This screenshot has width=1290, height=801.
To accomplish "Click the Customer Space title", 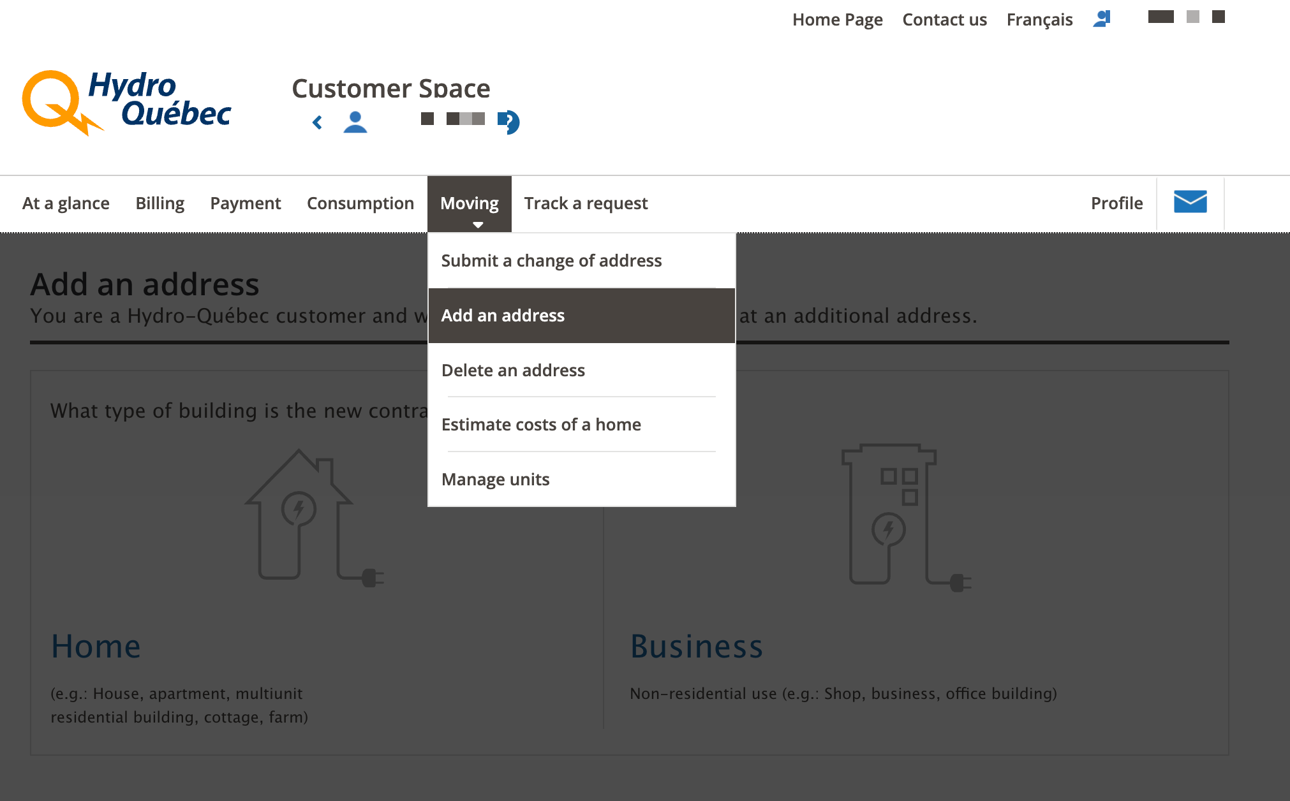I will (x=391, y=88).
